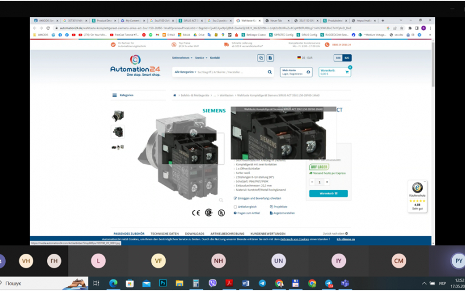This screenshot has height=291, width=465.
Task: Click the browser address bar URL
Action: (206, 28)
